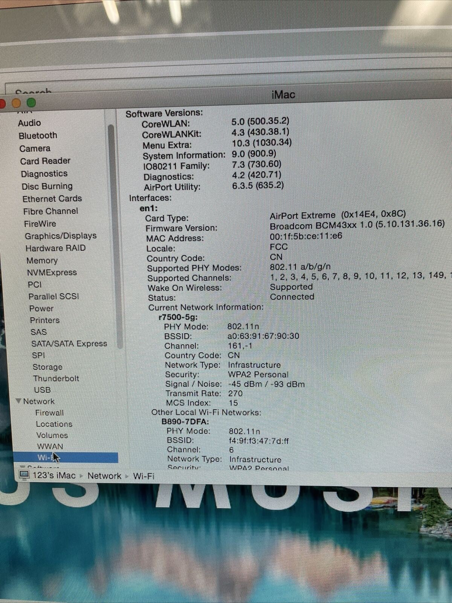The image size is (452, 603).
Task: Select Hardware RAID entry
Action: point(55,248)
